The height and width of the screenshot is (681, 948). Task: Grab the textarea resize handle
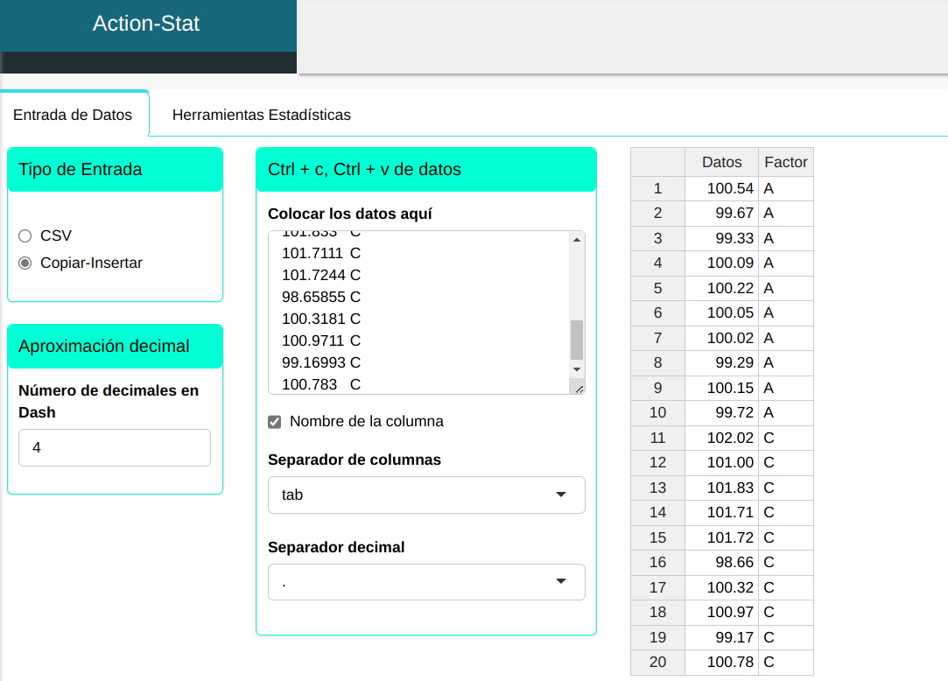(x=578, y=388)
